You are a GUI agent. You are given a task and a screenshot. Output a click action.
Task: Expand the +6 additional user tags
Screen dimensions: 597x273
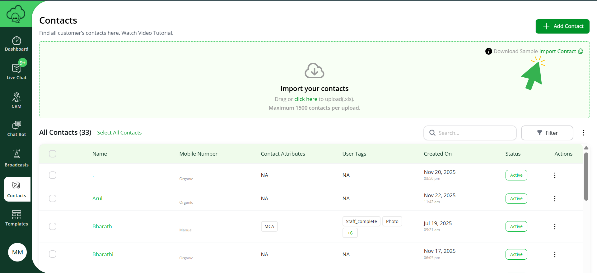350,233
